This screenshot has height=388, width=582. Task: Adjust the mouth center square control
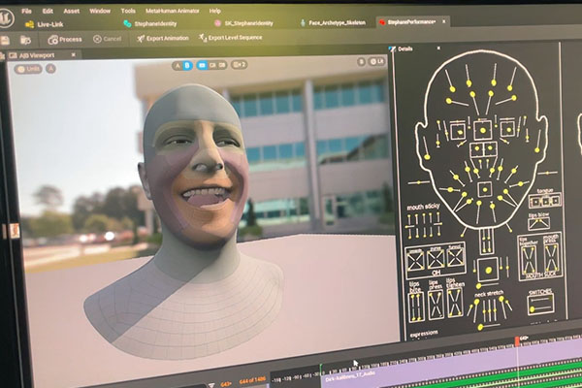click(x=484, y=190)
